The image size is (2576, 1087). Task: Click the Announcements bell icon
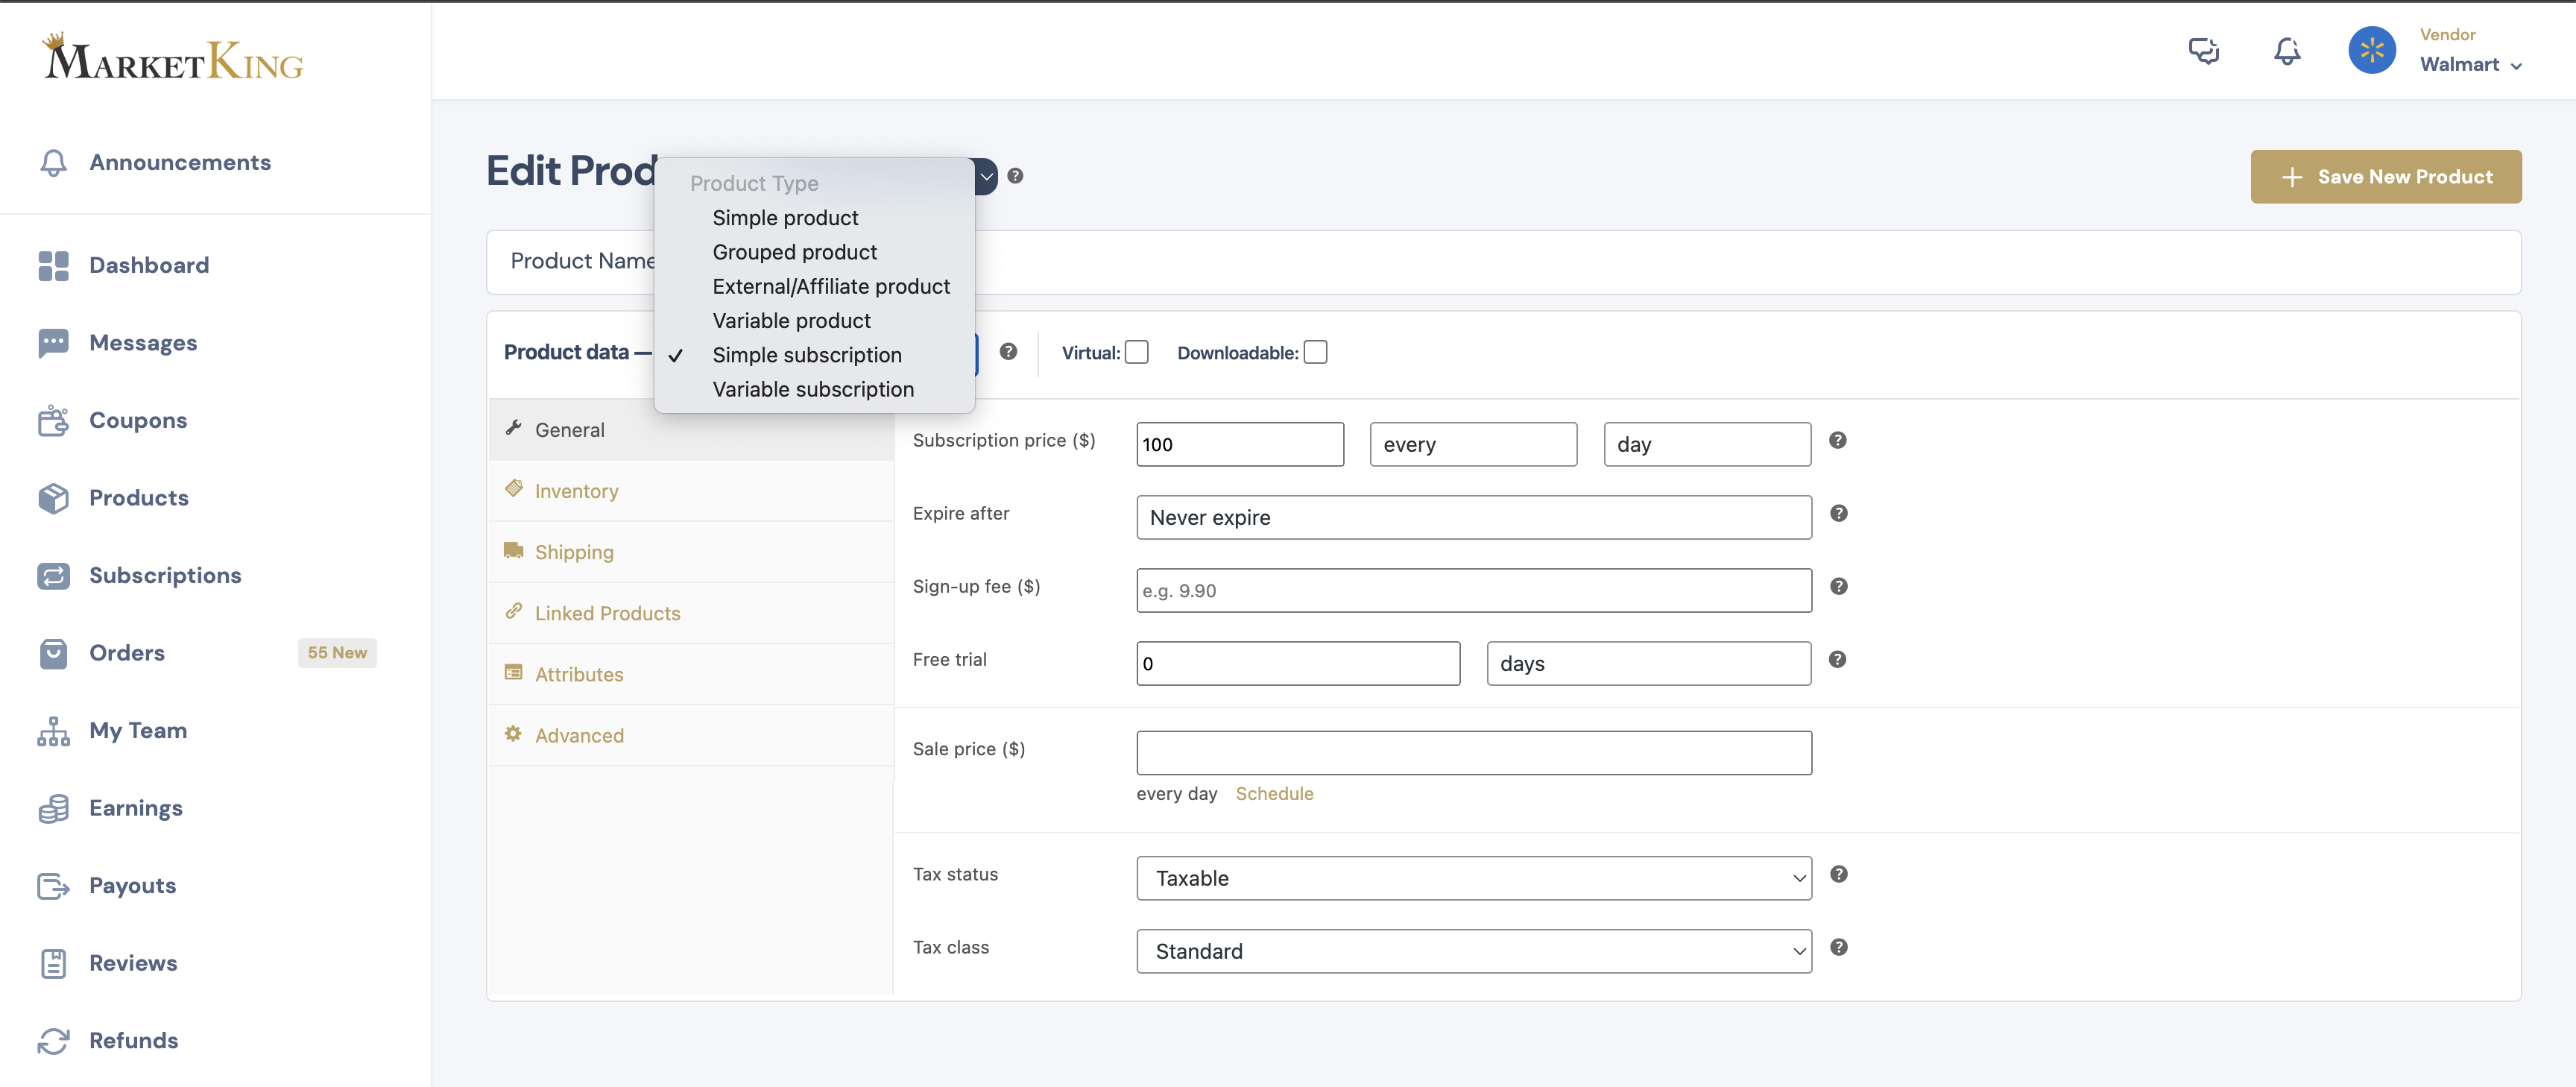[53, 163]
